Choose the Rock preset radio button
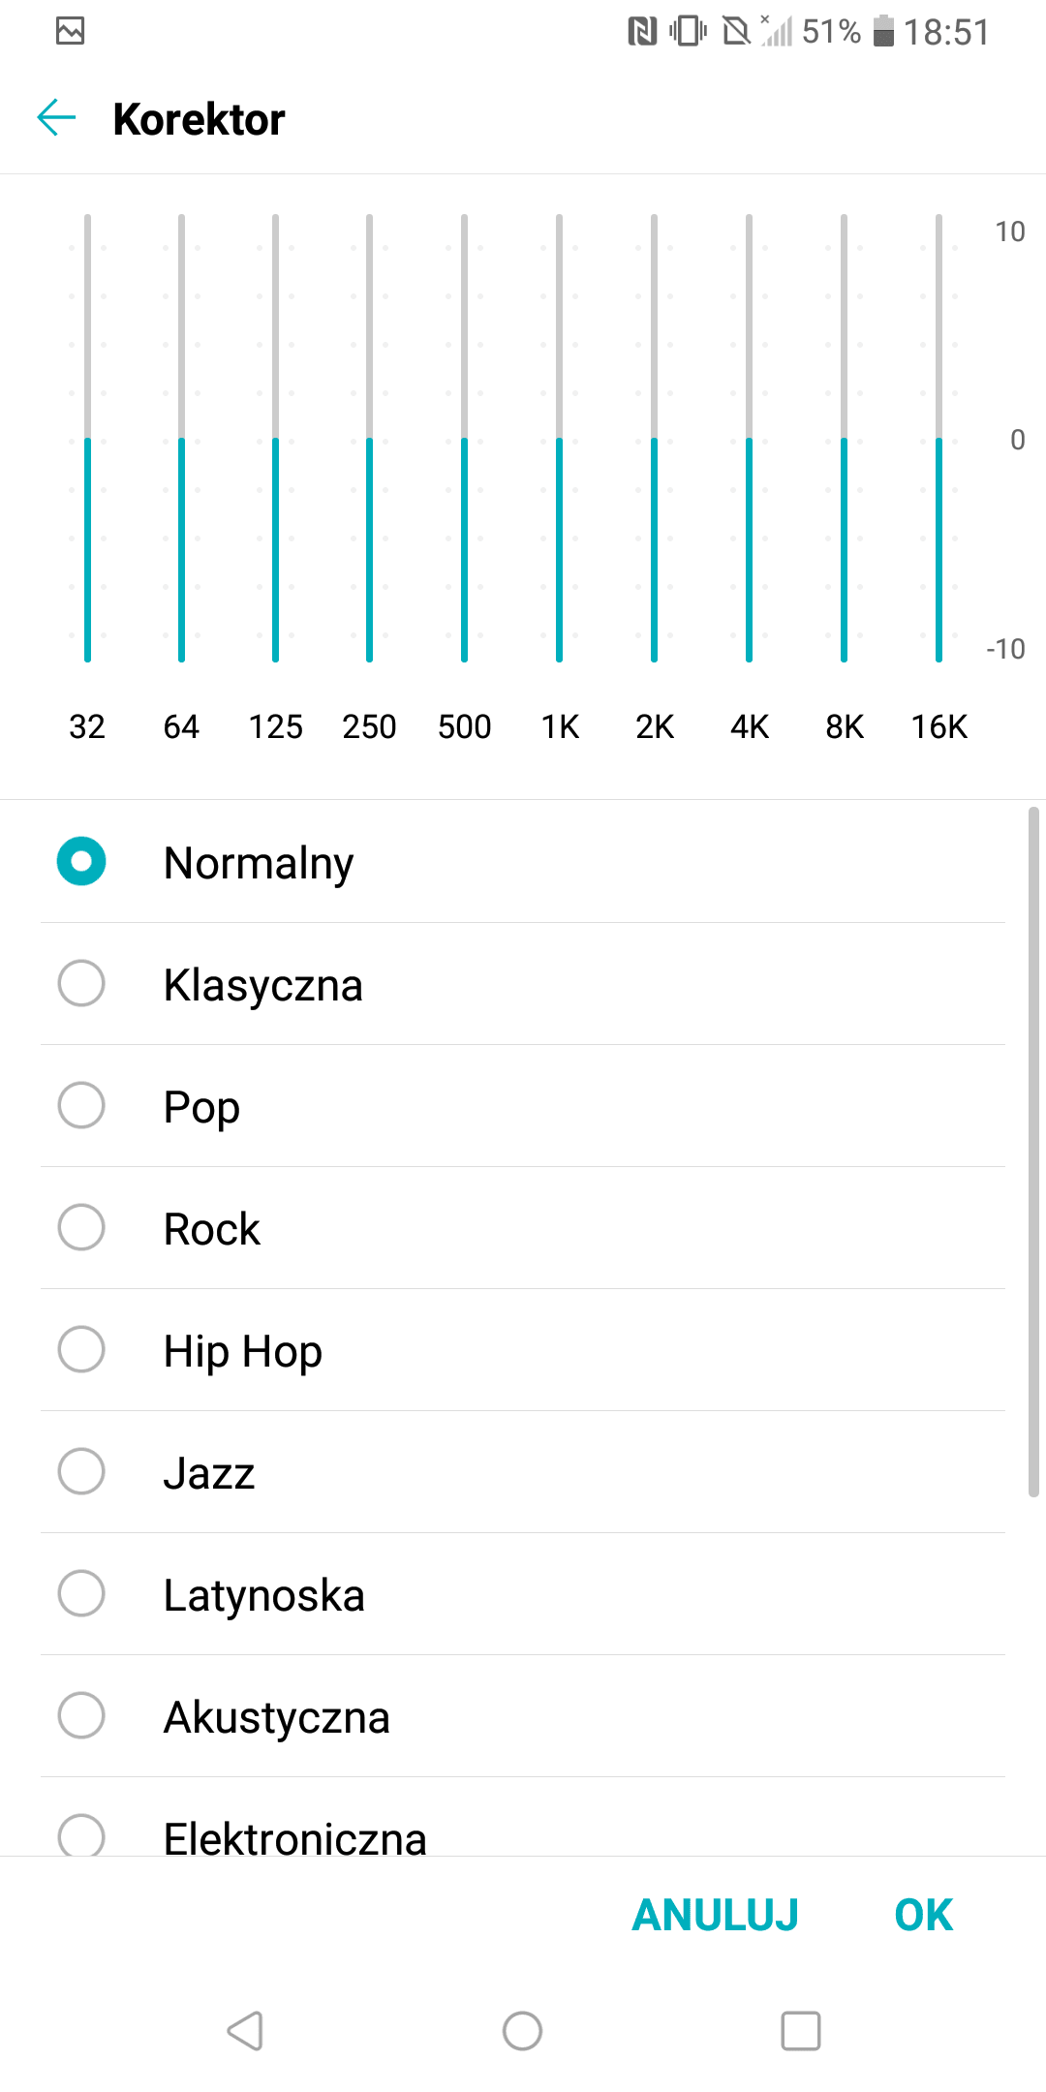This screenshot has height=2092, width=1046. pos(81,1227)
